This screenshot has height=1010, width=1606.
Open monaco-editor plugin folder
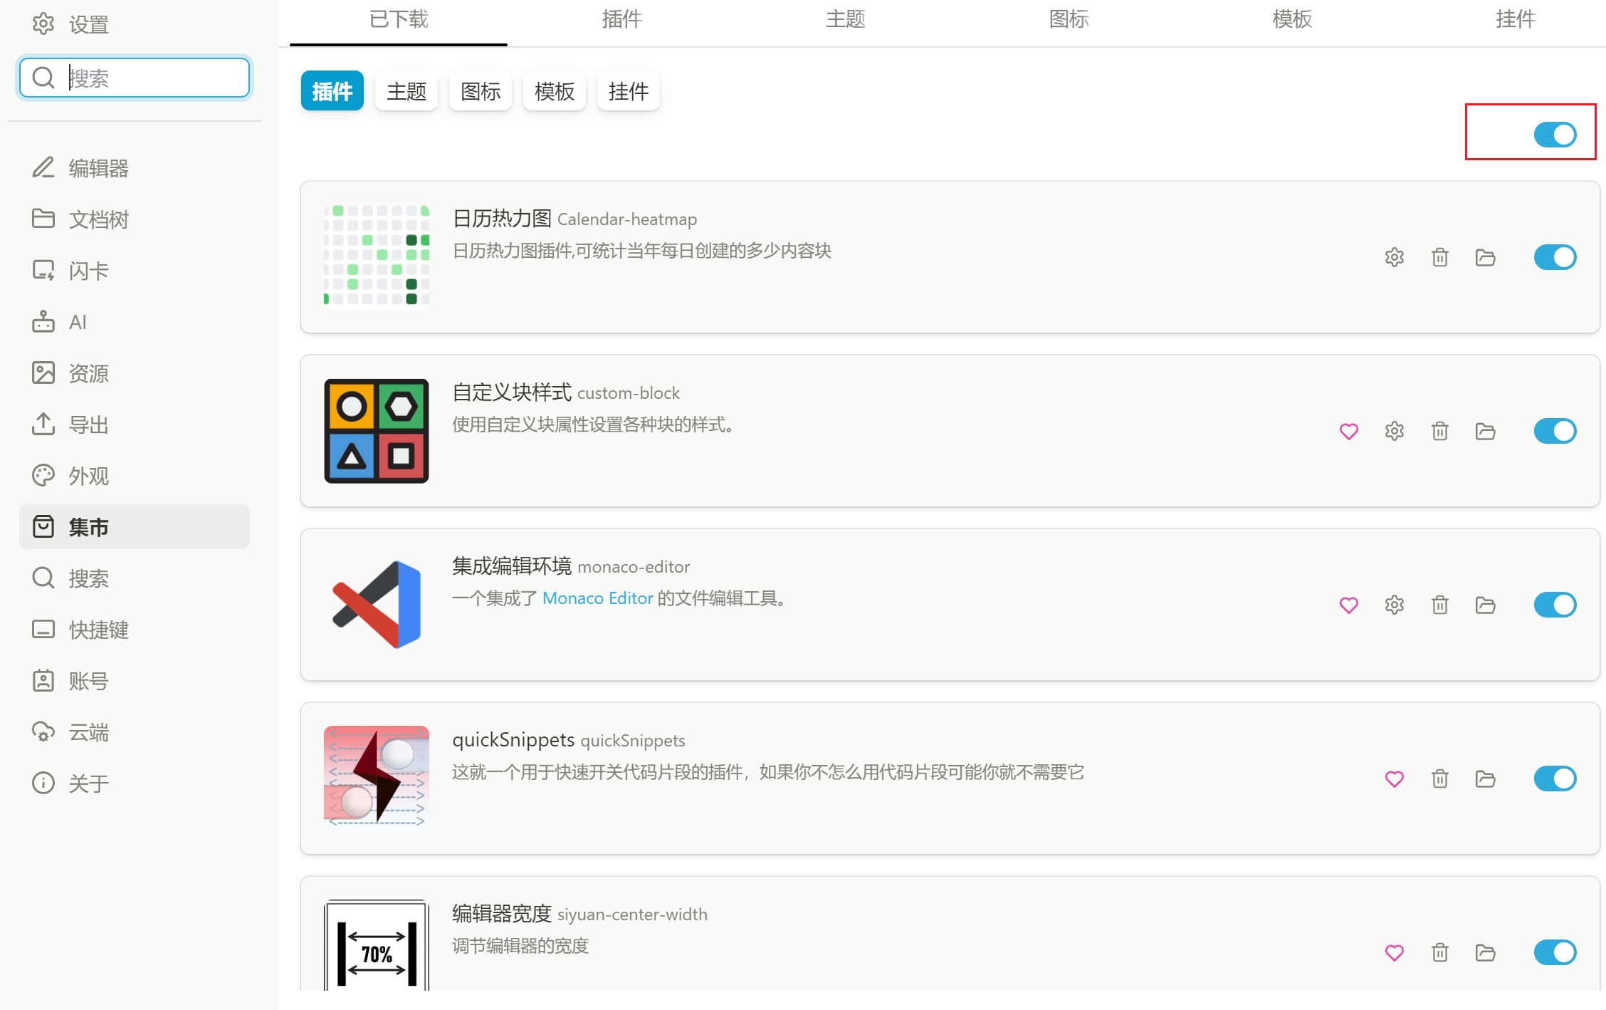point(1485,605)
